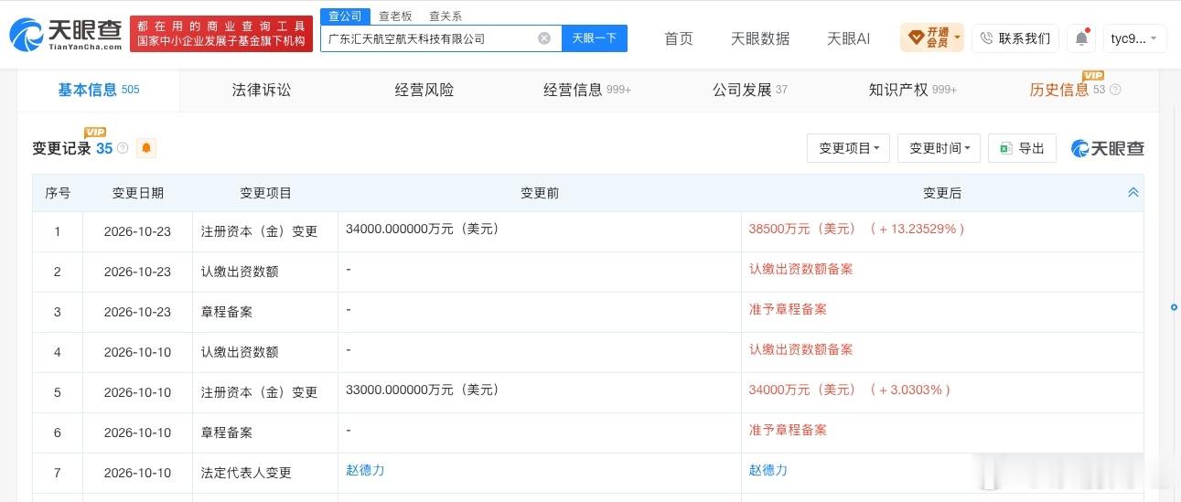Viewport: 1181px width, 502px height.
Task: Open 公司发展 tab
Action: (750, 90)
